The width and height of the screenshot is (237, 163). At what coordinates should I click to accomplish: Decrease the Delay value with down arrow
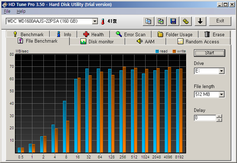(x=219, y=120)
